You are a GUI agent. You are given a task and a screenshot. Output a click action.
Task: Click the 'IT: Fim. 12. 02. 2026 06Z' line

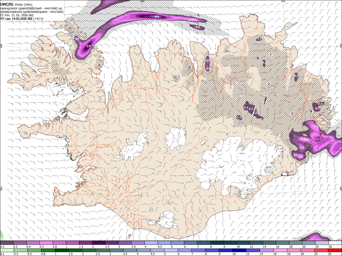[17, 15]
